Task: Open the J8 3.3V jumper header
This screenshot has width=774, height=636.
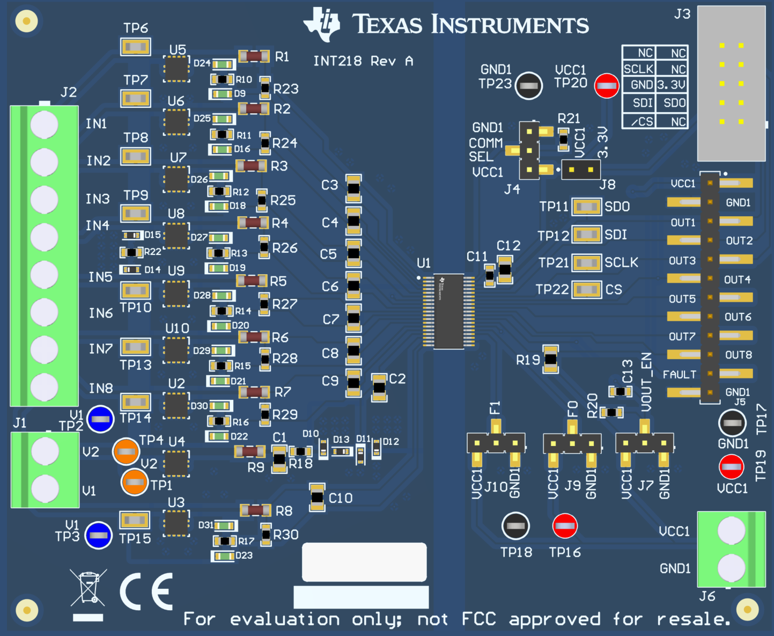Action: pyautogui.click(x=580, y=170)
